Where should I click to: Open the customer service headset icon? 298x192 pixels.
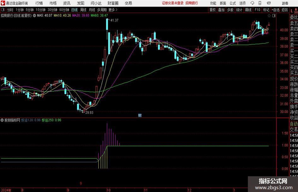252,3
